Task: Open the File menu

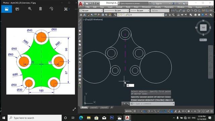Action: pyautogui.click(x=88, y=7)
